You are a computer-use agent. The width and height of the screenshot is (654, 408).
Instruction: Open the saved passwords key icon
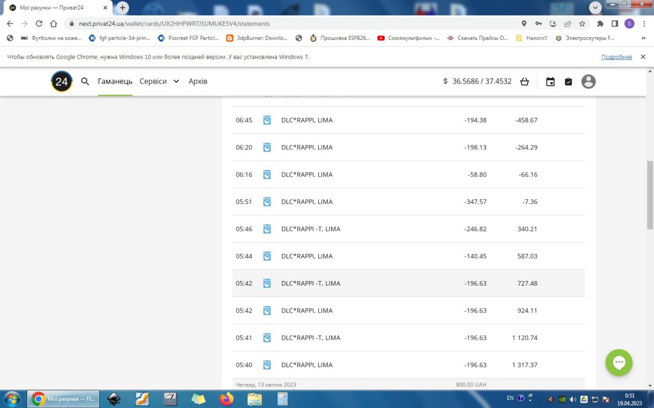pyautogui.click(x=539, y=23)
